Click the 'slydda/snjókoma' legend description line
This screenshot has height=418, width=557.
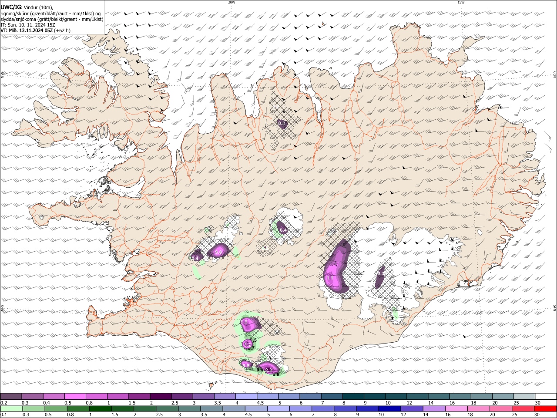coord(52,19)
